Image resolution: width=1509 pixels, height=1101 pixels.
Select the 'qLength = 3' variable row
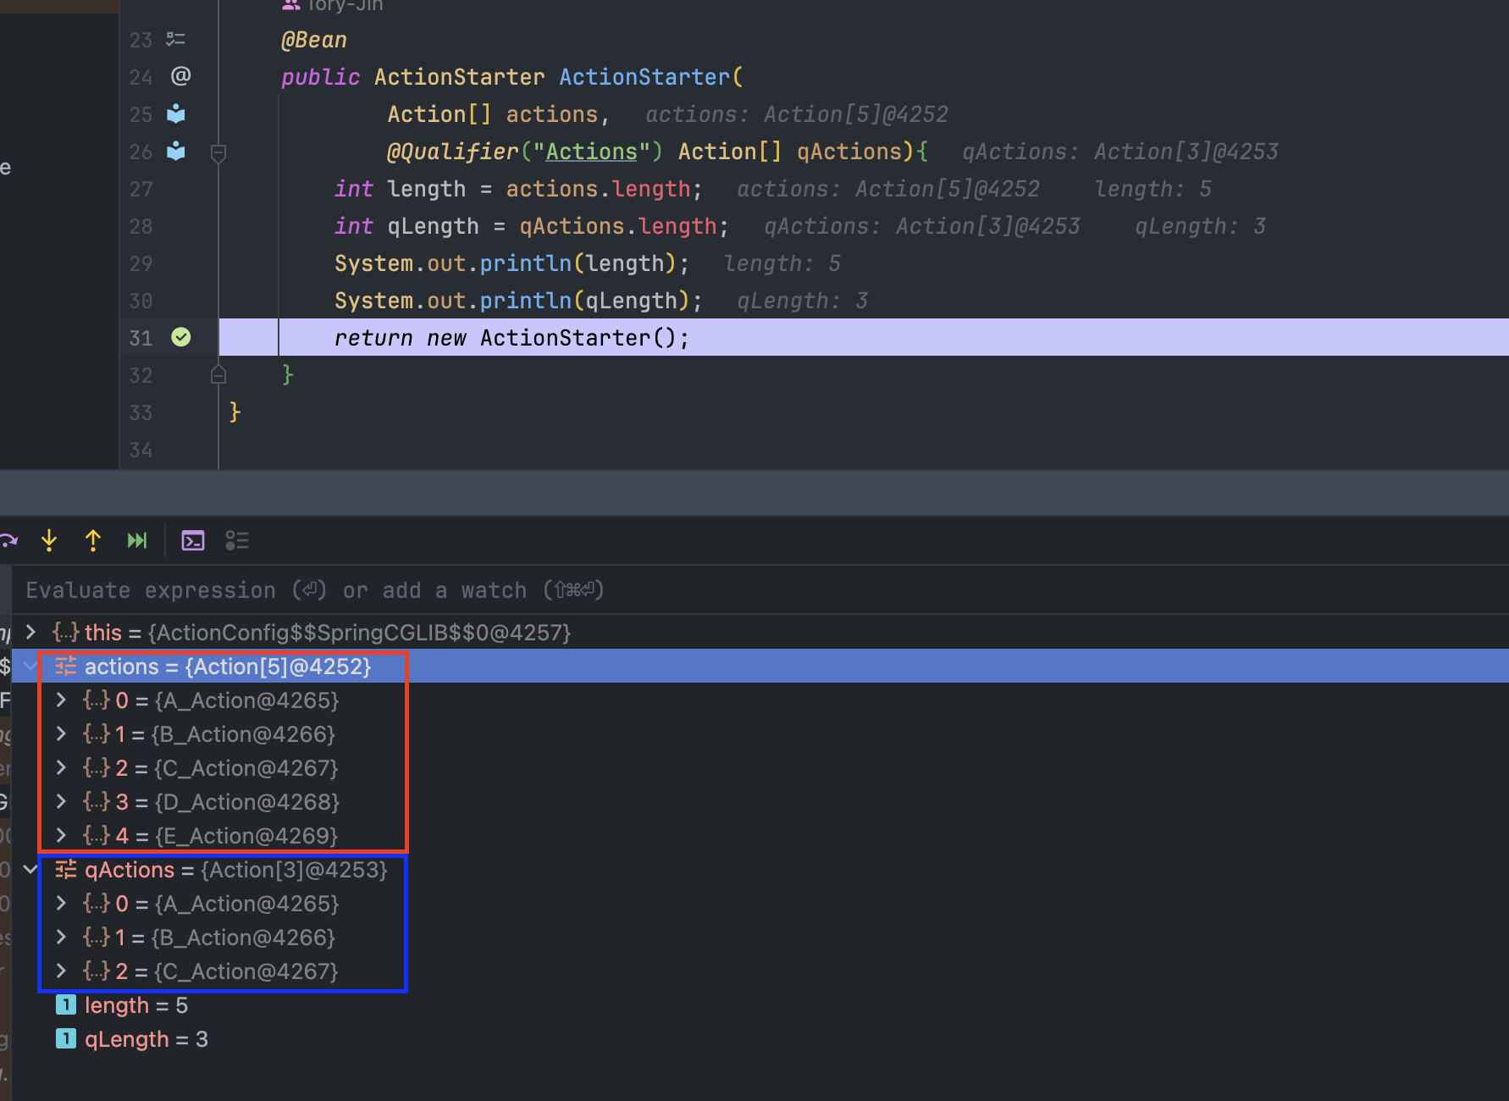(760, 1039)
